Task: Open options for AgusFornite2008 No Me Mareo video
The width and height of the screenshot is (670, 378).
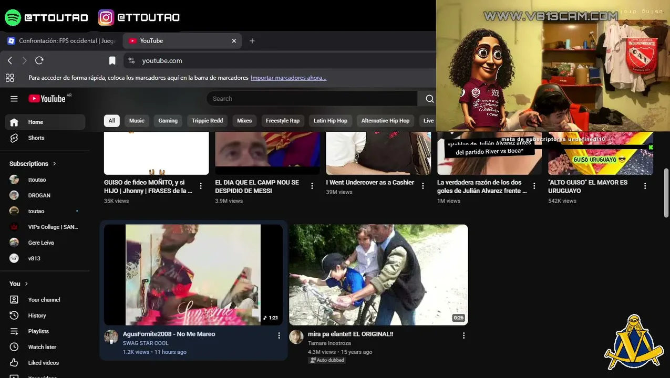Action: coord(279,335)
